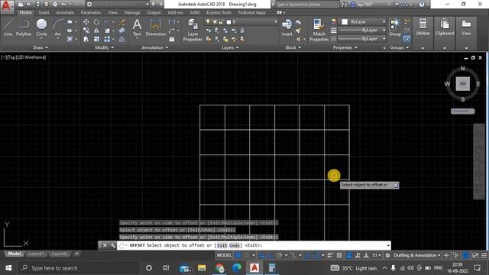
Task: Toggle Clean Screen in status bar
Action: [475, 255]
